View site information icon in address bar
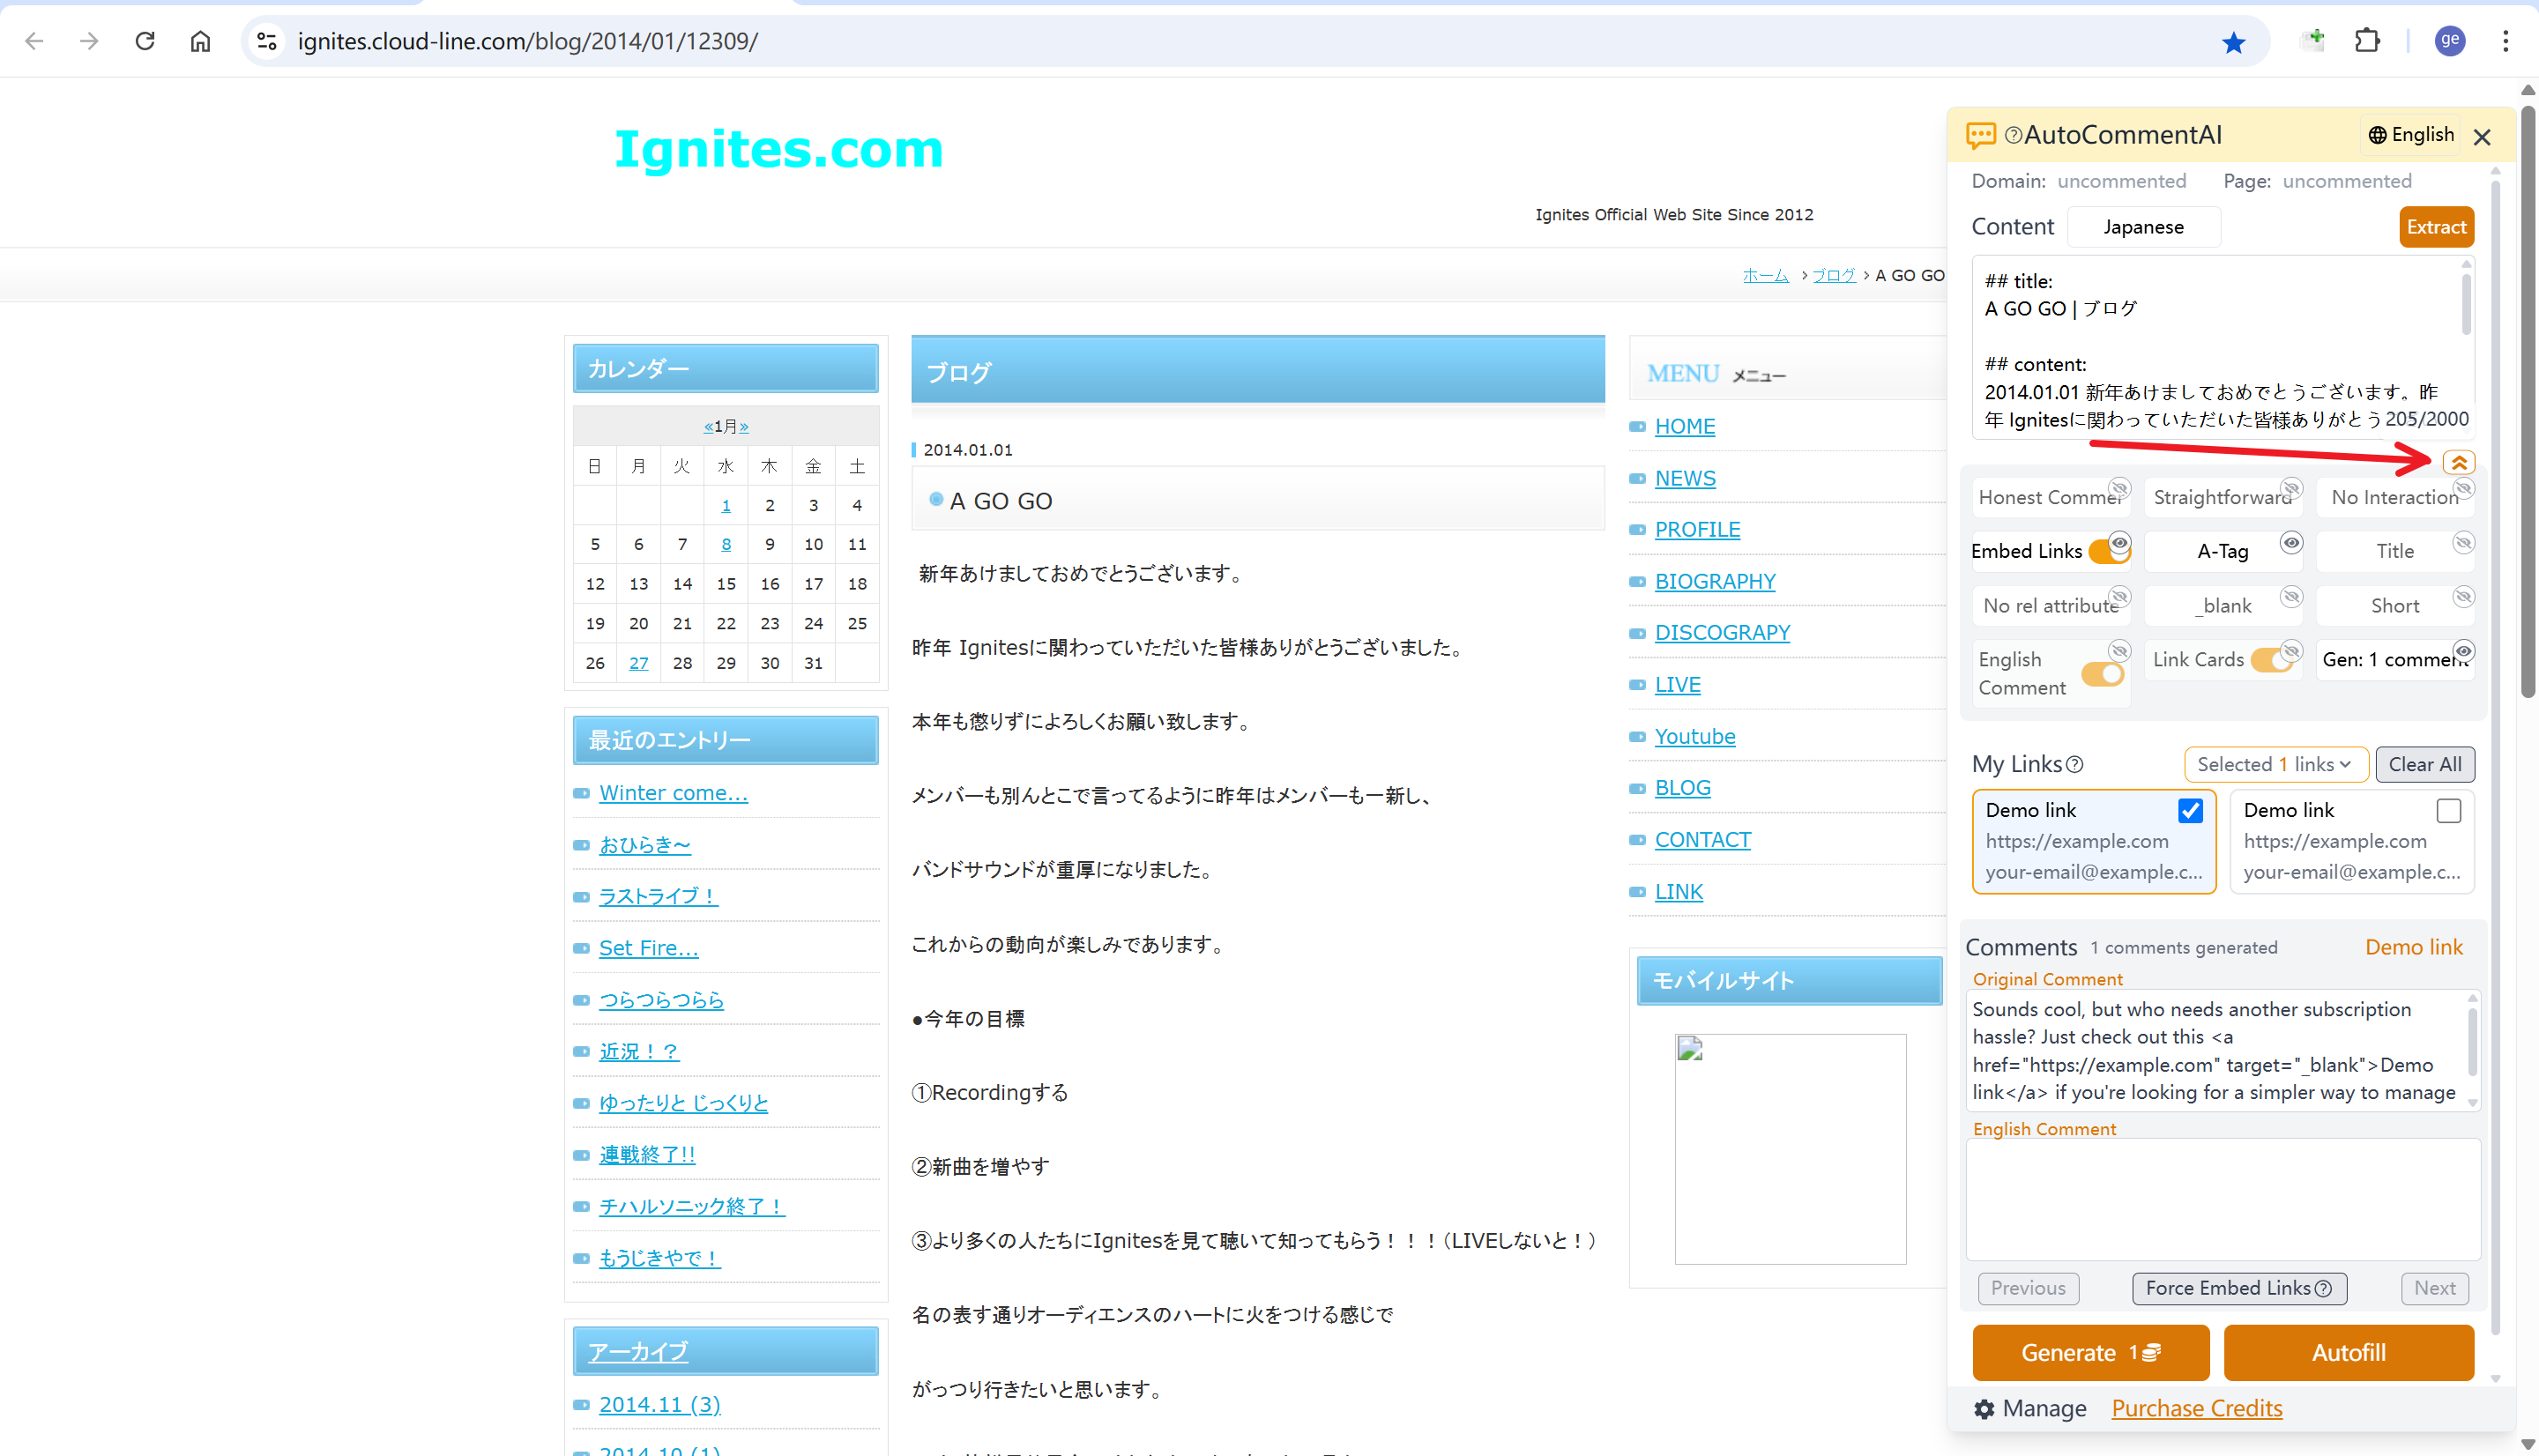This screenshot has height=1456, width=2539. 267,41
